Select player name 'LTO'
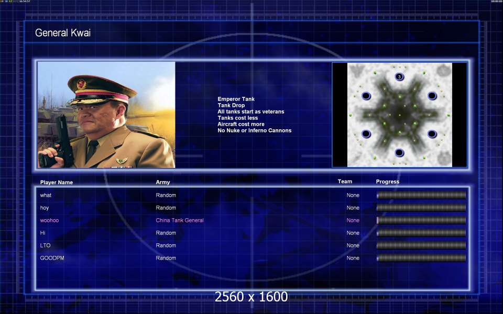Screen dimensions: 503x314 45,245
